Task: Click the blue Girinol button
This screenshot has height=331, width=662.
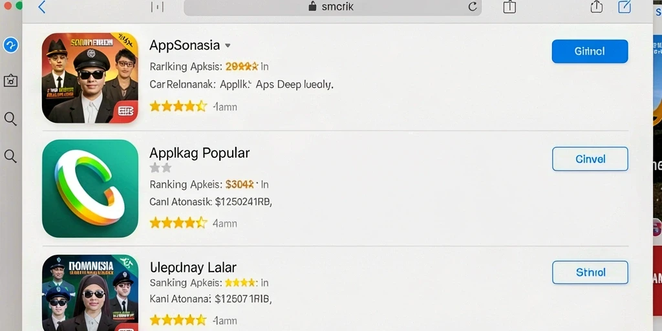Action: point(590,52)
